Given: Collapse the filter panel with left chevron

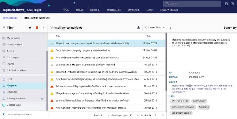Looking at the screenshot, I should (44, 28).
